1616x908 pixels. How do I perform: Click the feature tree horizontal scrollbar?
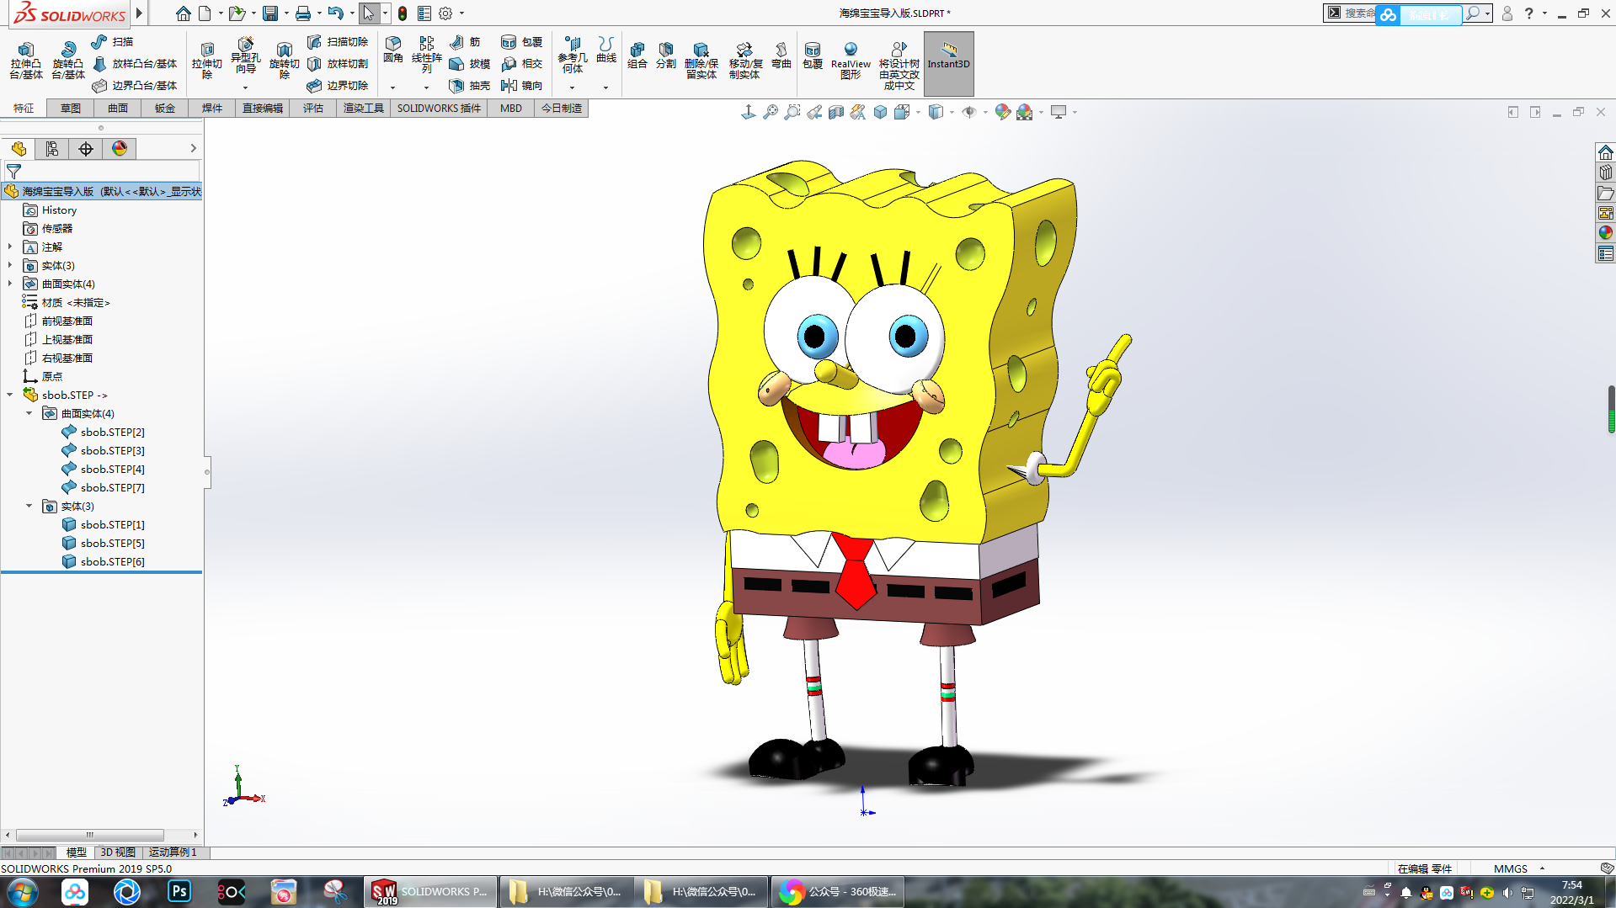tap(90, 835)
